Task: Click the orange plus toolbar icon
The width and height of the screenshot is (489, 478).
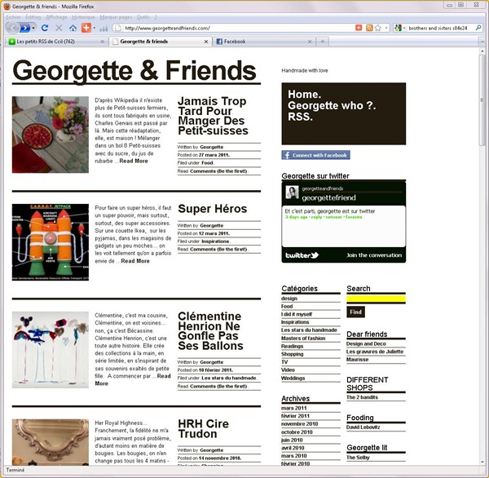Action: tap(86, 28)
